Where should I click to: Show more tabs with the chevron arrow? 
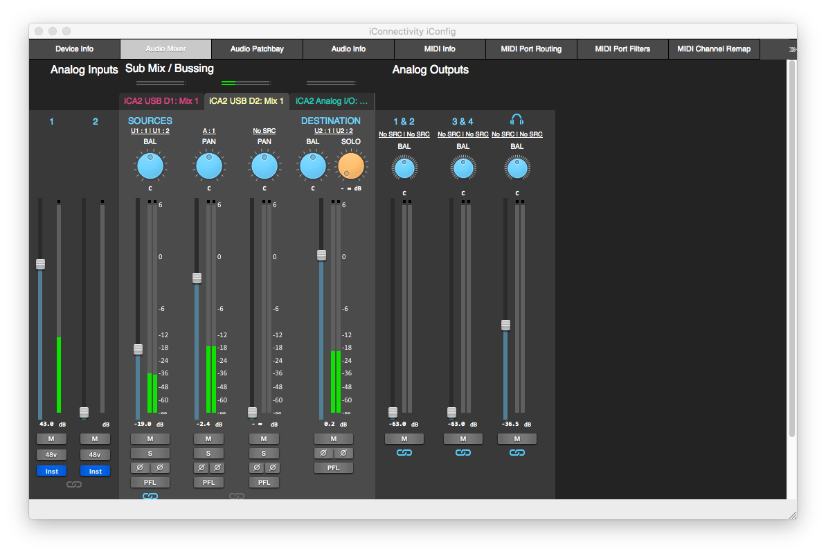pyautogui.click(x=792, y=49)
